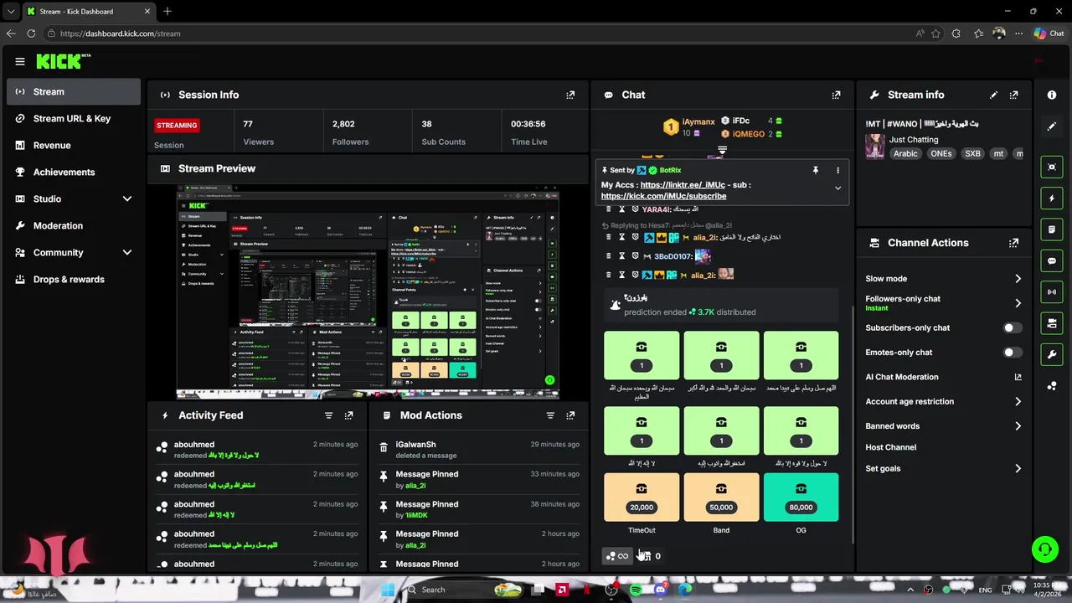
Task: Toggle Chat panel via speech-bubble rail icon
Action: click(x=1052, y=261)
